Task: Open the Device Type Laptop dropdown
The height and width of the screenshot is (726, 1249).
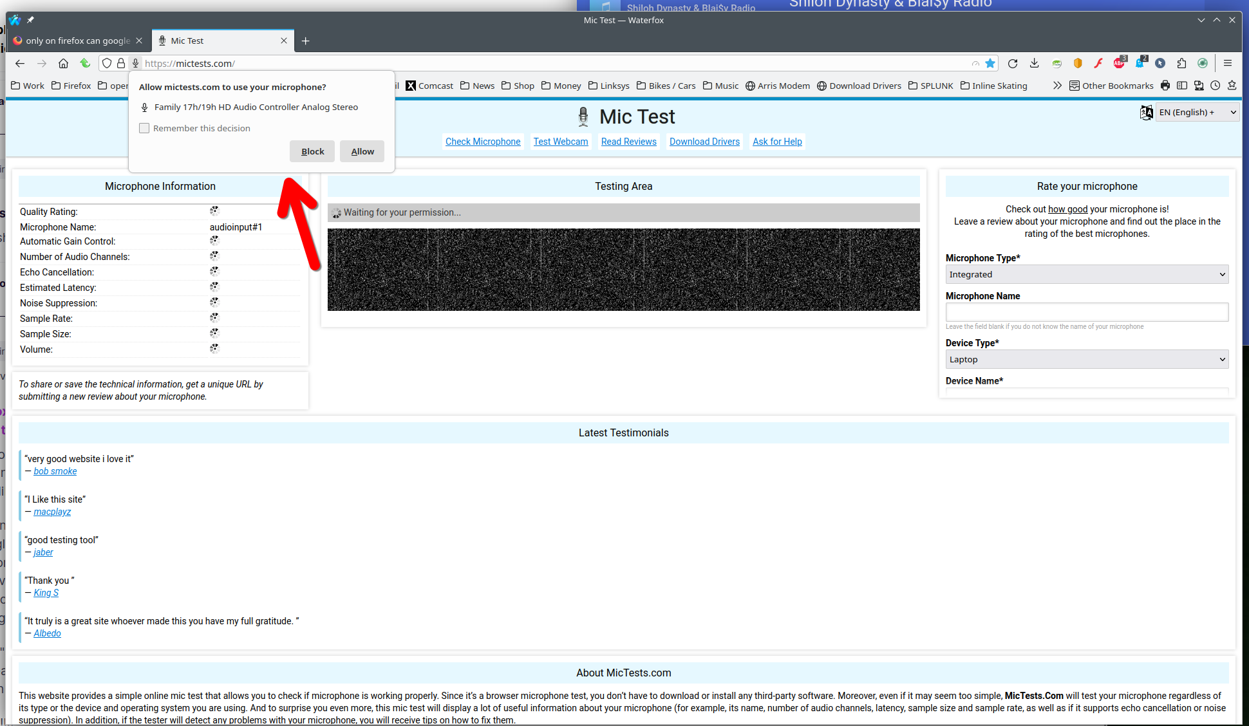Action: [x=1087, y=359]
